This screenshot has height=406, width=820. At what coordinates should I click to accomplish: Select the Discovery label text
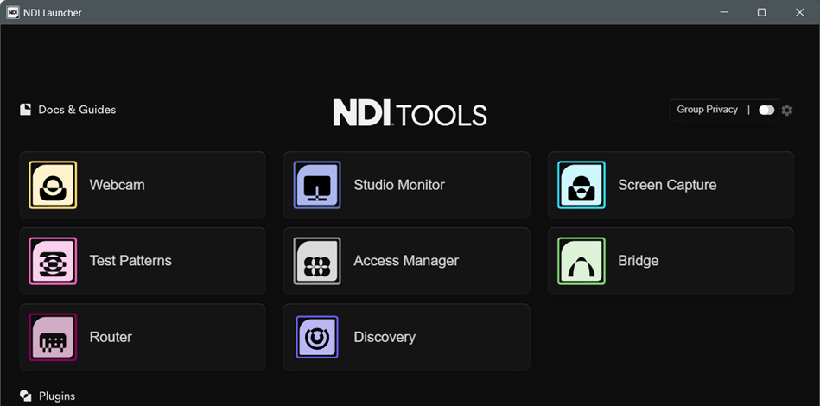point(385,337)
